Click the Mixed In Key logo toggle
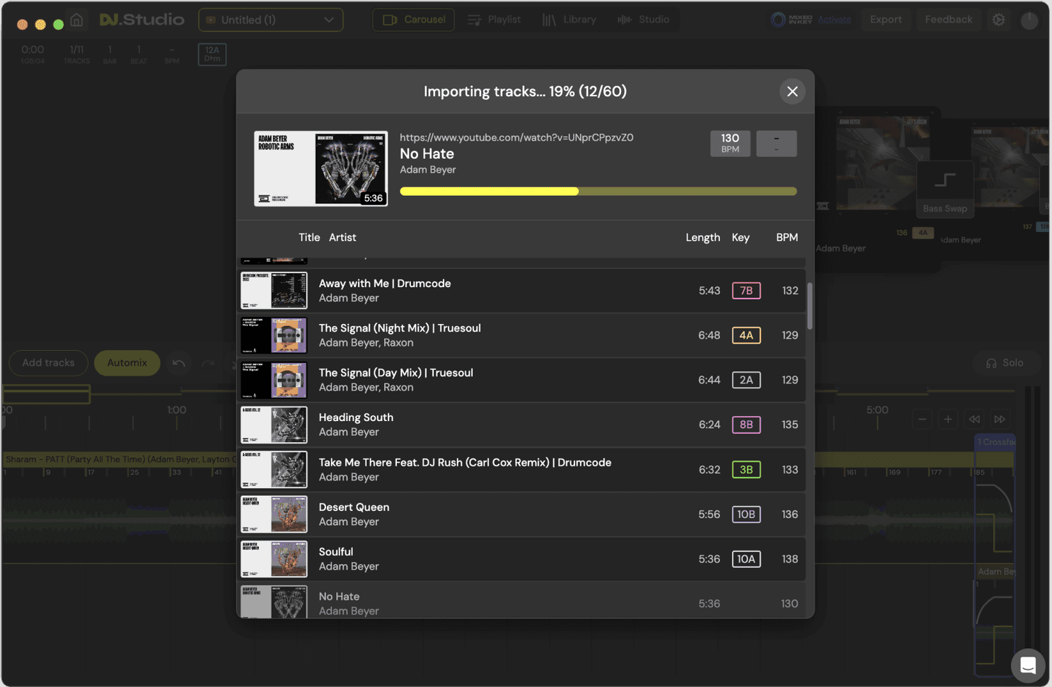 [x=778, y=19]
